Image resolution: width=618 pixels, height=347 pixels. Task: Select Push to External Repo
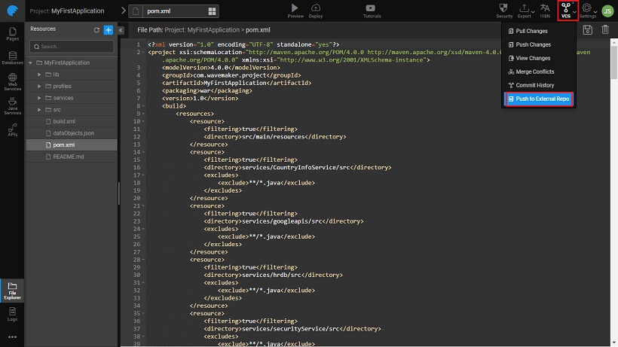tap(543, 99)
